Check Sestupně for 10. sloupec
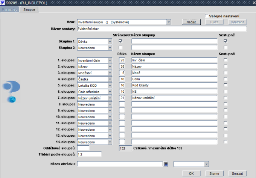The width and height of the screenshot is (256, 178). (226, 117)
